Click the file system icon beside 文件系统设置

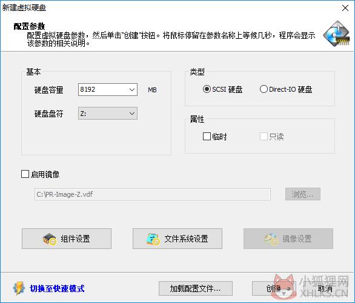tap(153, 239)
